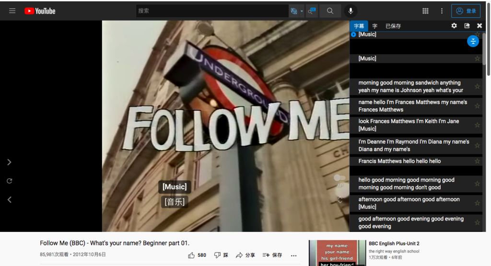The image size is (491, 266).
Task: Like the video with thumbs-up 580
Action: pos(197,255)
